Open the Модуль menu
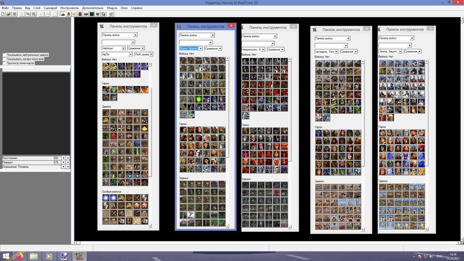The width and height of the screenshot is (464, 261). (x=112, y=8)
